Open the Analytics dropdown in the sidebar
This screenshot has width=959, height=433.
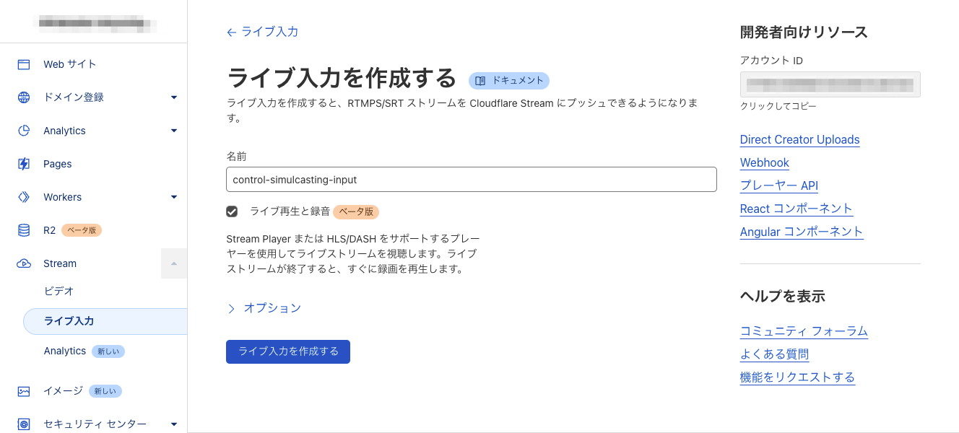tap(173, 131)
